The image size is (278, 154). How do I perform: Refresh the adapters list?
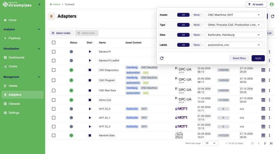272,16
